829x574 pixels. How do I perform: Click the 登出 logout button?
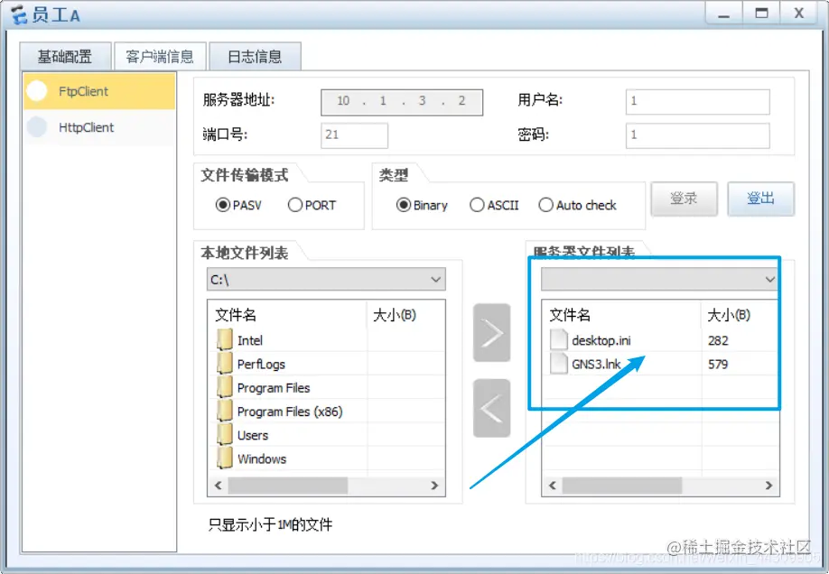[760, 199]
